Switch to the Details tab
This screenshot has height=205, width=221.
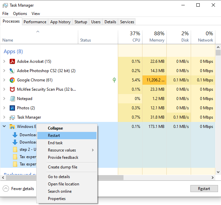point(110,22)
